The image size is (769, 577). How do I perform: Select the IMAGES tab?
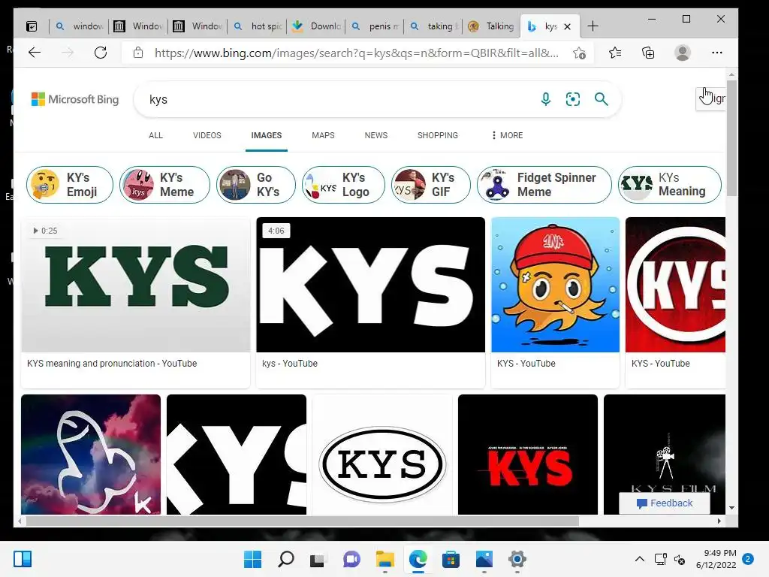pos(267,135)
